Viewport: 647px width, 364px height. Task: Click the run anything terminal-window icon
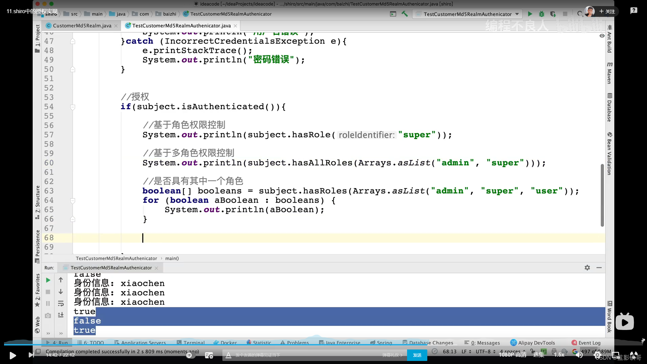(393, 14)
